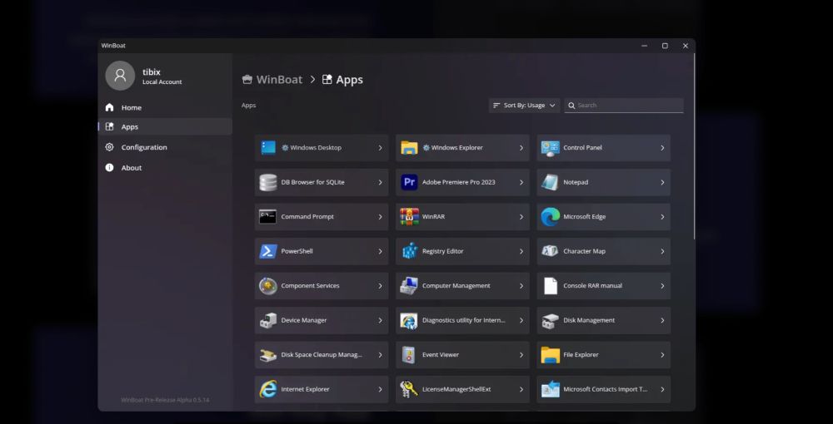Viewport: 833px width, 424px height.
Task: Click the Notepad icon
Action: tap(550, 182)
